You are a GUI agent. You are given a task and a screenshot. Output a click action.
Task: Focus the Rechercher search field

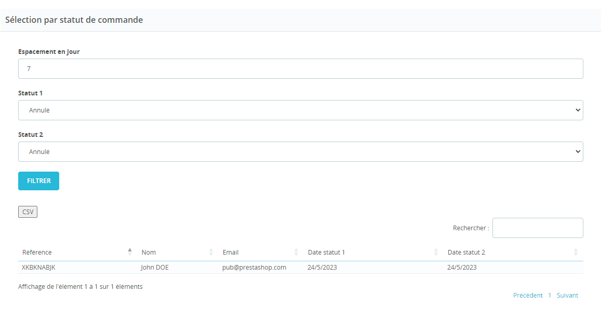(x=537, y=228)
